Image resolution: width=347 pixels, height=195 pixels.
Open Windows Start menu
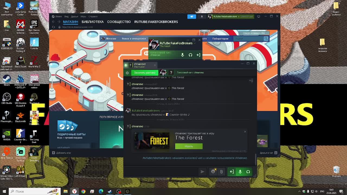[4, 191]
